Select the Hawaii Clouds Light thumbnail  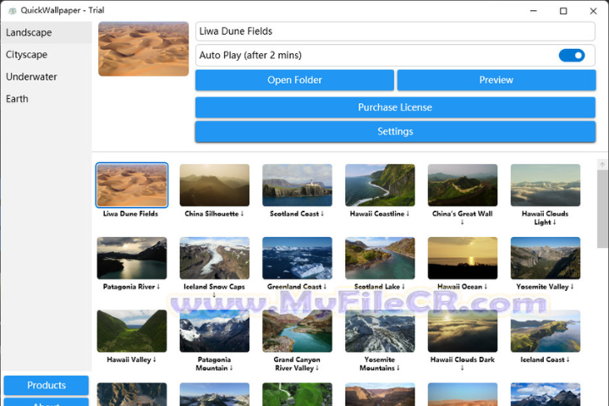(x=546, y=185)
